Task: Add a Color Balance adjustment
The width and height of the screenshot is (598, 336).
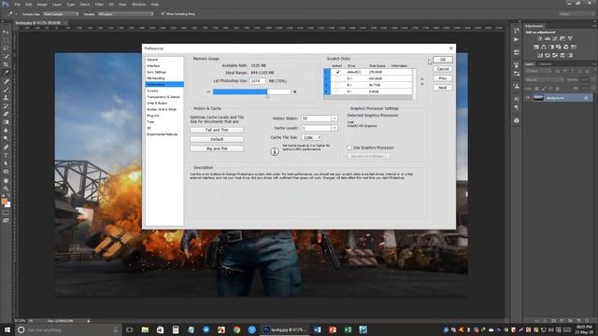Action: point(544,48)
